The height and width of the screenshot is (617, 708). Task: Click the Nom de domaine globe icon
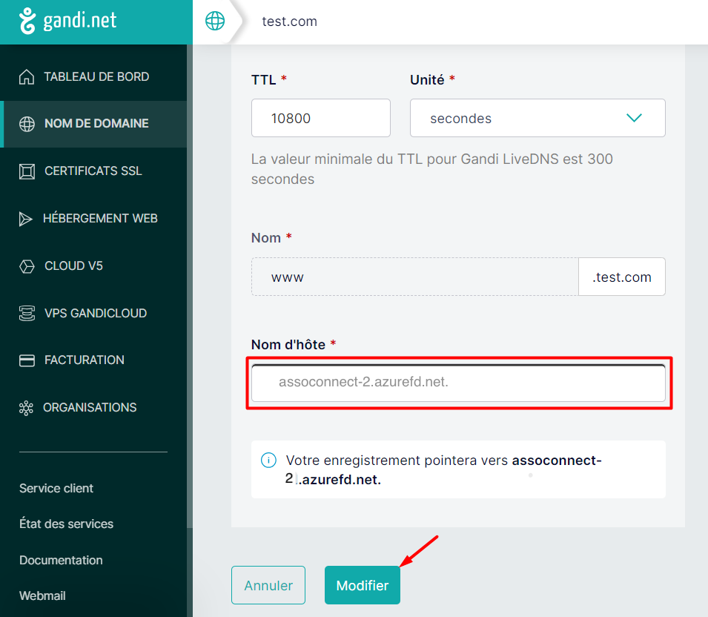27,124
